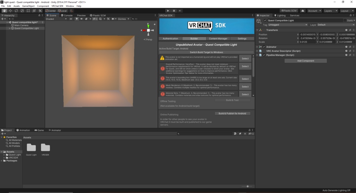
Task: Toggle scene effects icon in Scene toolbar
Action: (86, 19)
